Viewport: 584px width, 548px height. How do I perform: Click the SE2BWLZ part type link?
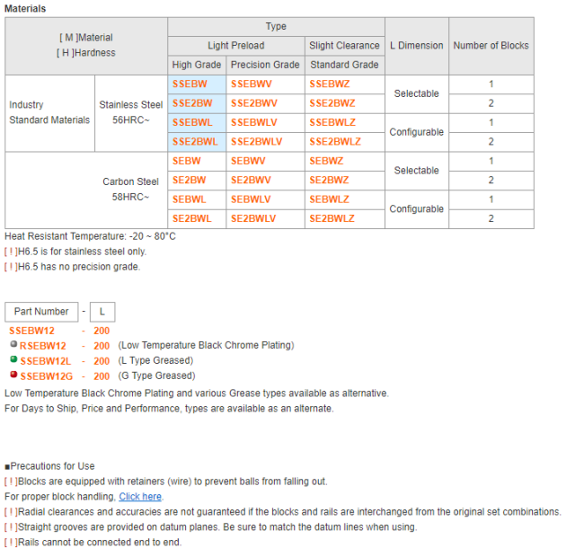(332, 218)
